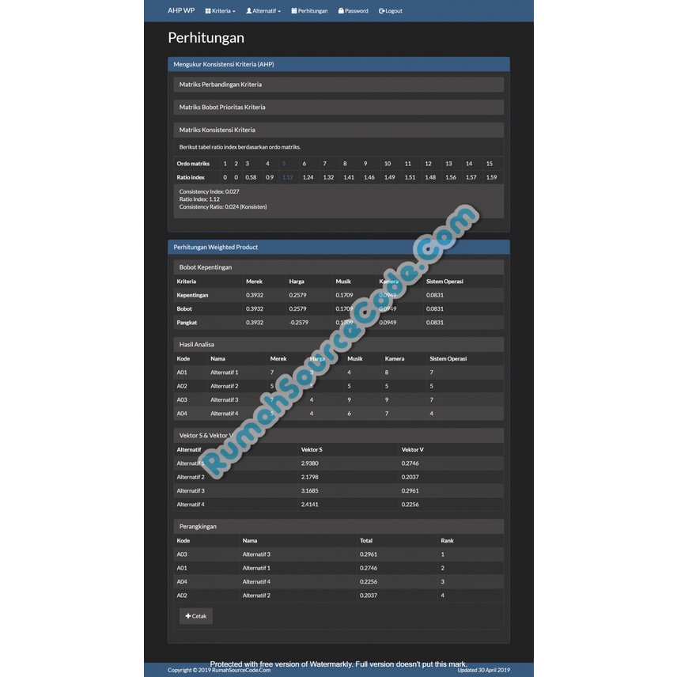677x677 pixels.
Task: Click the Perhitungan calendar icon
Action: coord(294,11)
